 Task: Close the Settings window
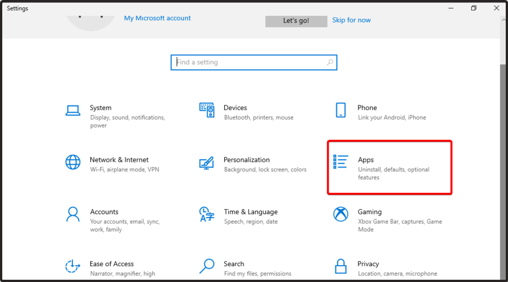(496, 8)
